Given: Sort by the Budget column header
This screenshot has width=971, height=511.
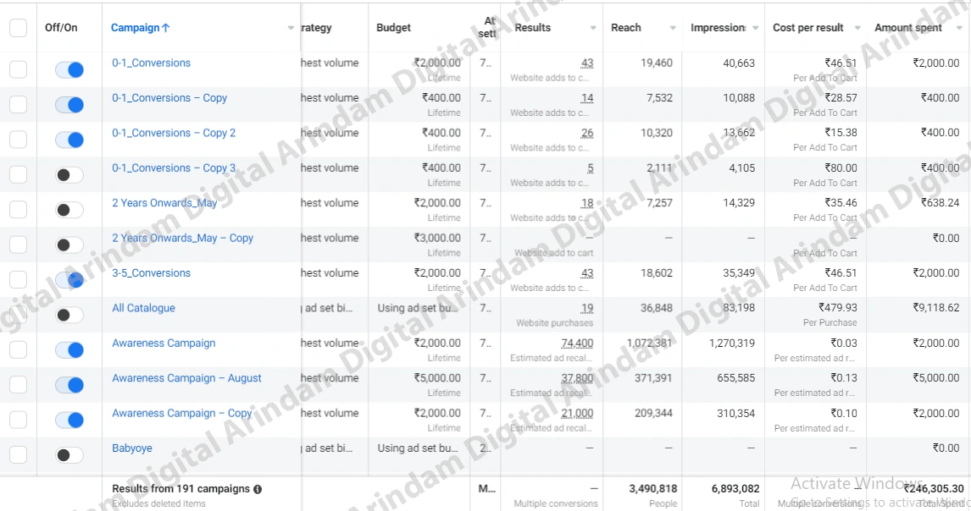Looking at the screenshot, I should pos(394,28).
